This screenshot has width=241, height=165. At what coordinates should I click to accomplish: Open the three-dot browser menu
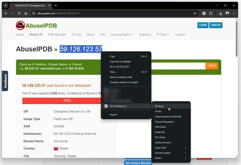pyautogui.click(x=234, y=14)
